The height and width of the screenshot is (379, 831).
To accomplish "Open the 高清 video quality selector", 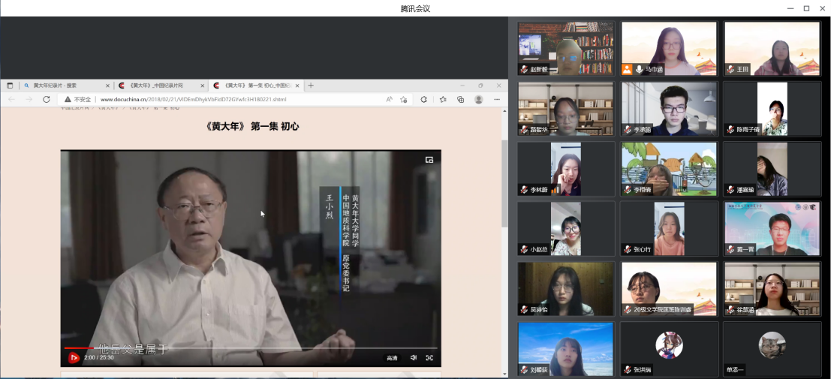I will [x=392, y=358].
